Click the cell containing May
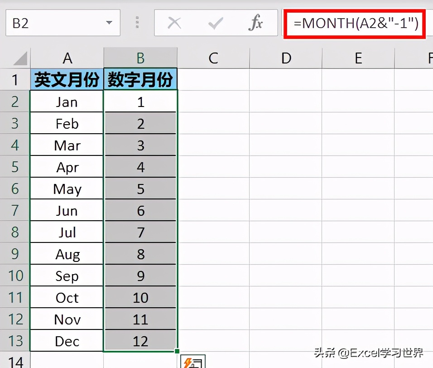This screenshot has height=368, width=433. pos(67,189)
